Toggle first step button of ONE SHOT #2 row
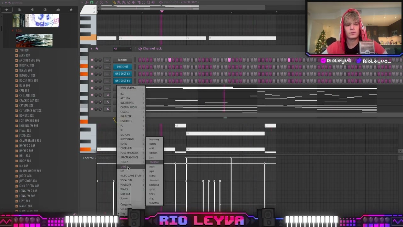 click(x=139, y=74)
